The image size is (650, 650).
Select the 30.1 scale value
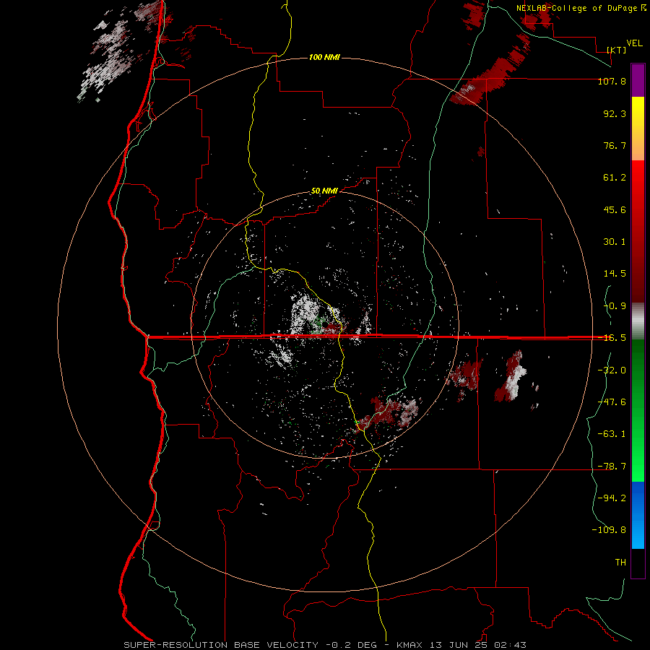coord(615,242)
